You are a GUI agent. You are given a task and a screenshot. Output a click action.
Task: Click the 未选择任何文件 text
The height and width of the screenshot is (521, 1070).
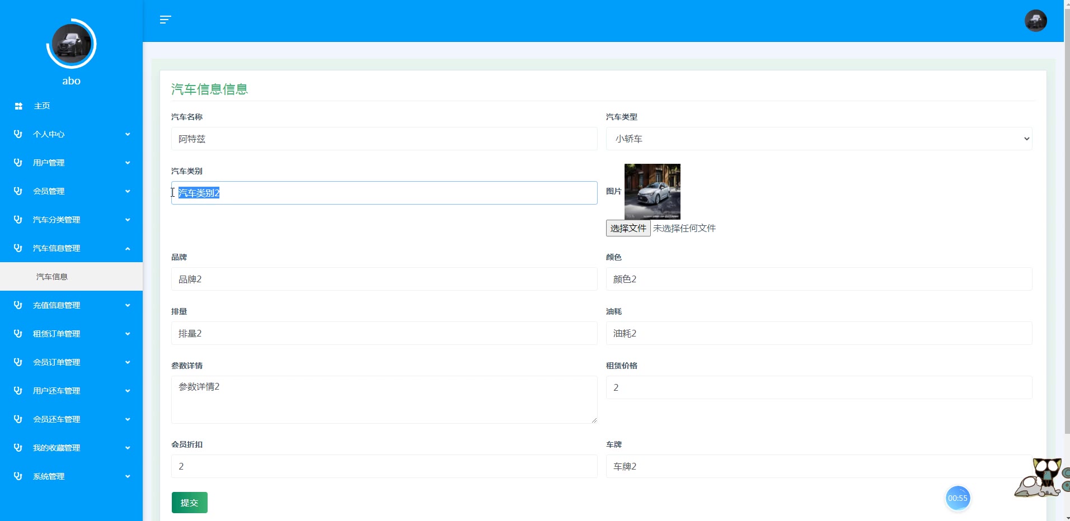click(684, 228)
